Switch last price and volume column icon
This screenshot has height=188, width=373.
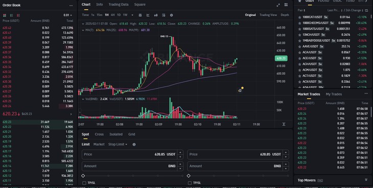366,10
